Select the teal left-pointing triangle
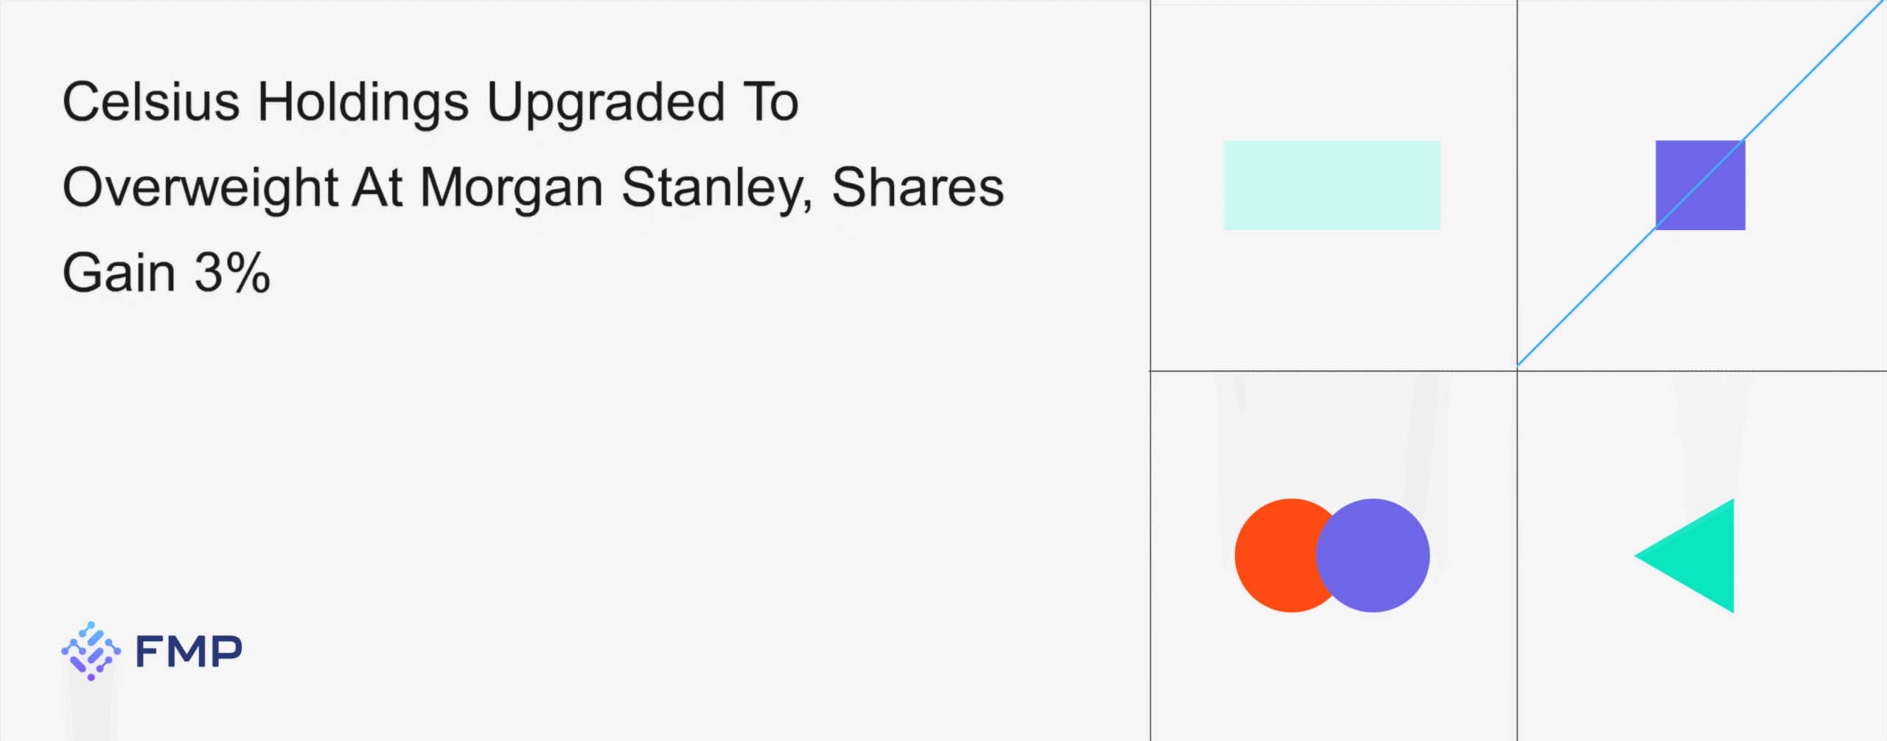This screenshot has height=741, width=1887. (1698, 556)
